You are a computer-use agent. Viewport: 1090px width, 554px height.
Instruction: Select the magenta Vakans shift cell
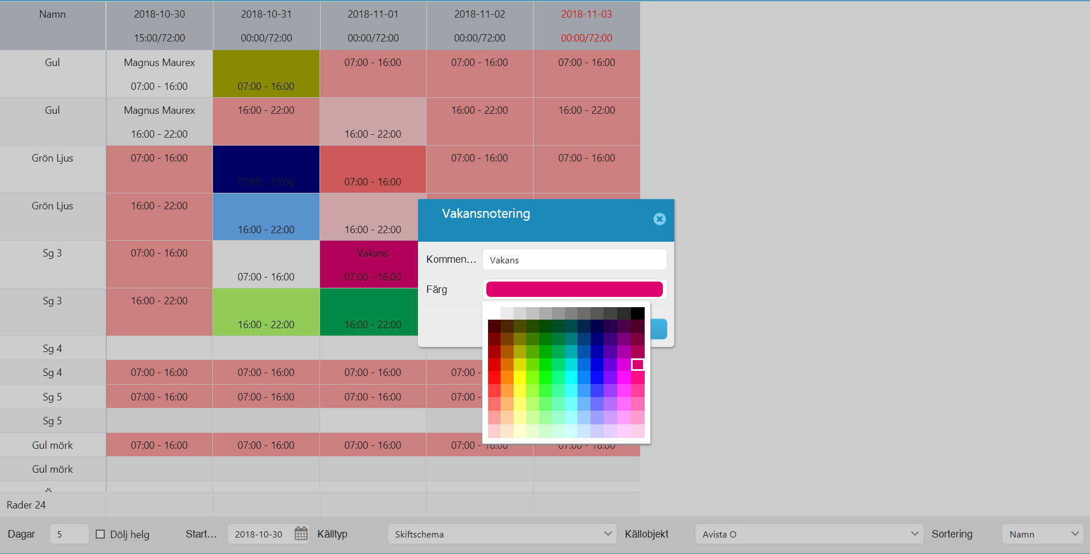pyautogui.click(x=369, y=264)
